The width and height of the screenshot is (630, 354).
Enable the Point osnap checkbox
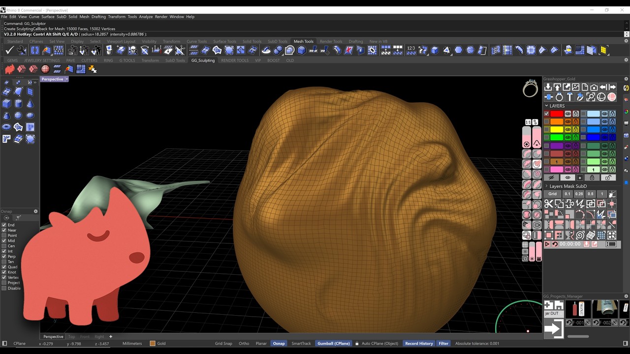[x=4, y=236]
